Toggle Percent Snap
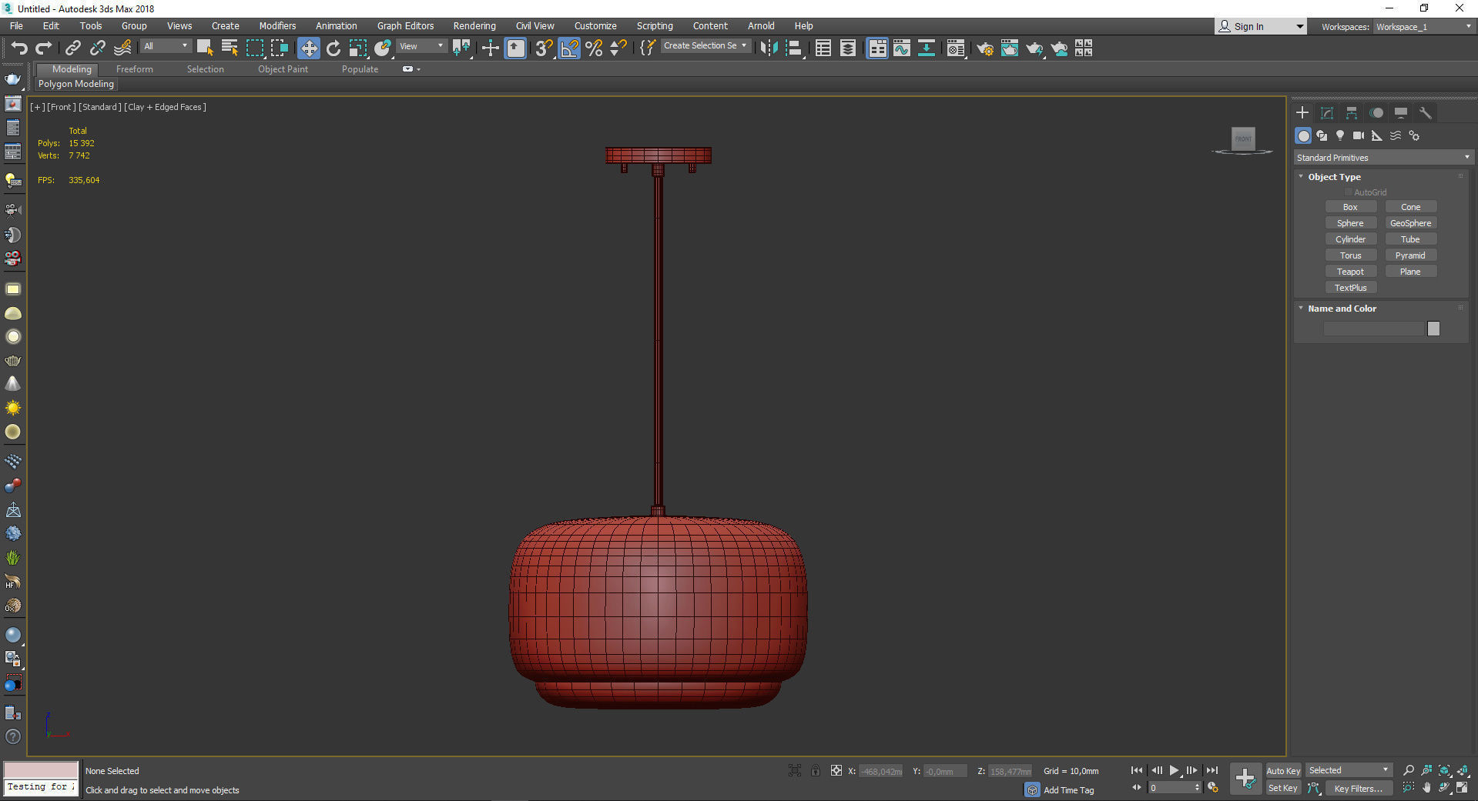The height and width of the screenshot is (801, 1478). click(x=594, y=48)
